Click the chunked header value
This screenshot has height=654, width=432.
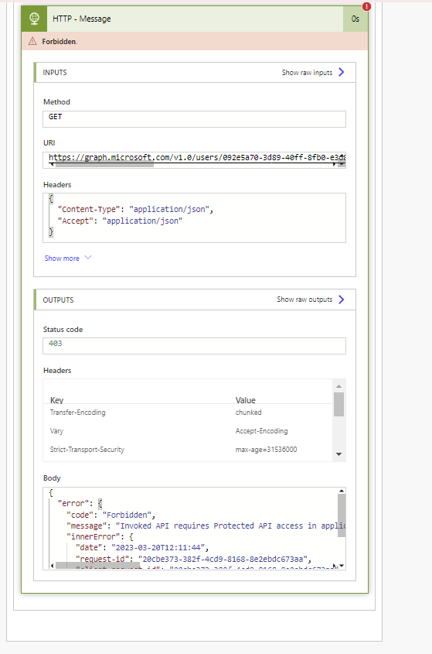point(248,412)
